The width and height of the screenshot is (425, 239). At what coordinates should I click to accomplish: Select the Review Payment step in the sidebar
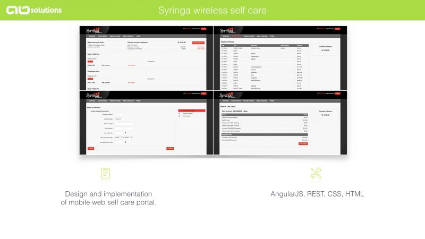[x=188, y=113]
